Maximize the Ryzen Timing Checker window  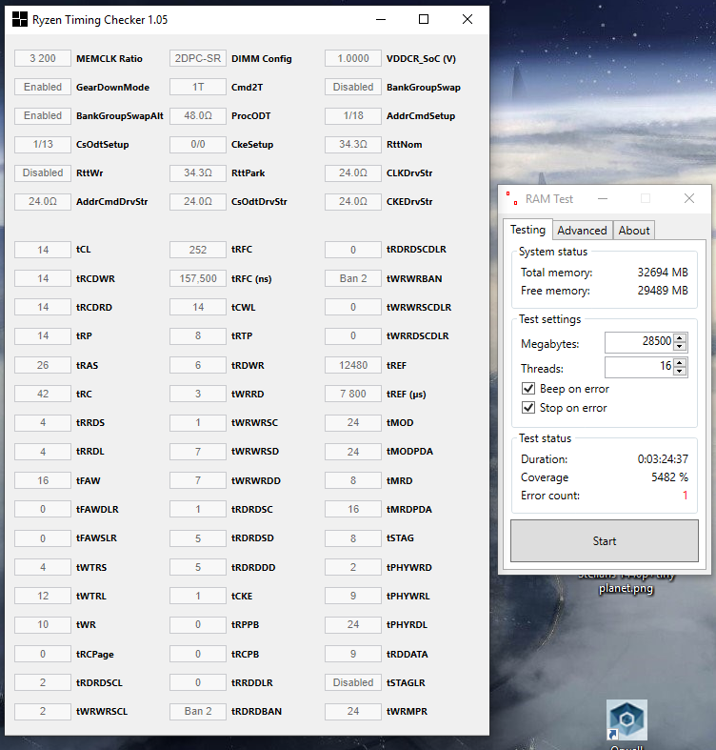tap(424, 20)
